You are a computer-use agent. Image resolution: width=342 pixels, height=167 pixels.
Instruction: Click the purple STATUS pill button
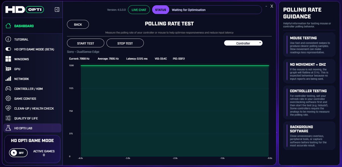pos(160,9)
